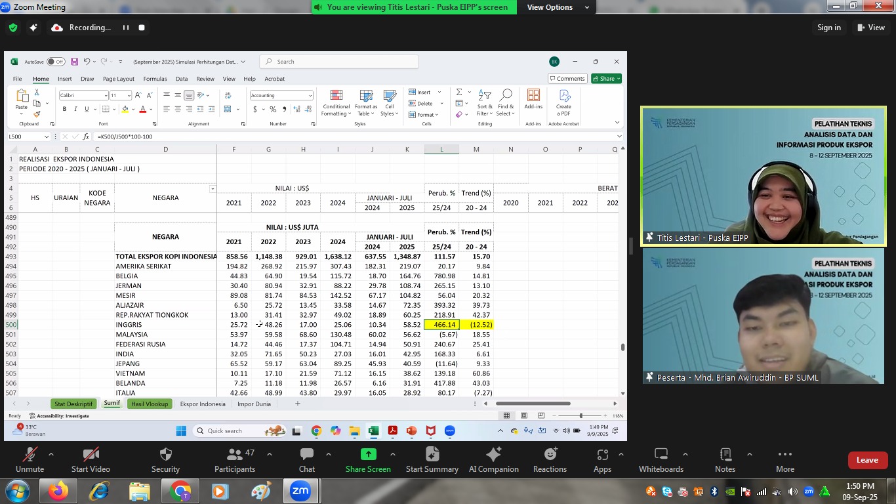Pause the meeting recording
Screen dimensions: 896x504
click(126, 28)
